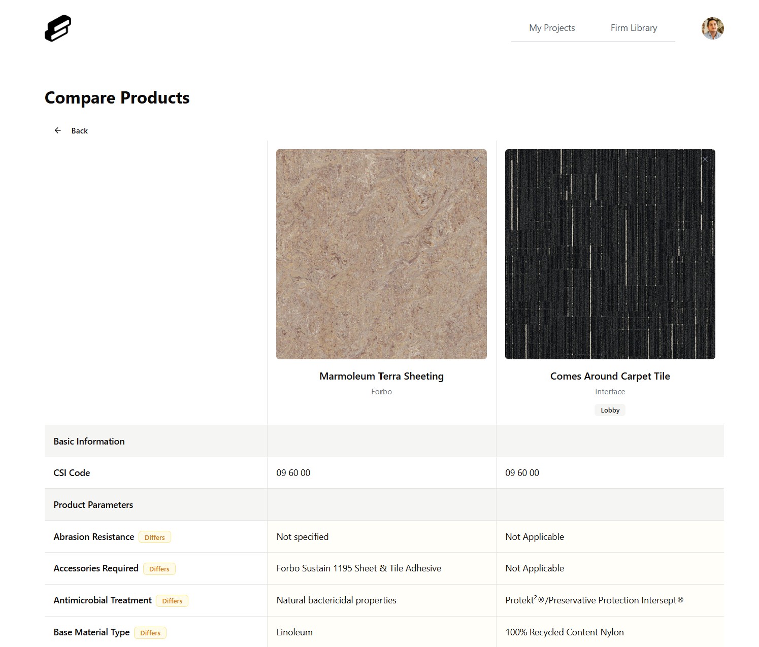
Task: Click the Interface manufacturer name
Action: click(x=610, y=392)
